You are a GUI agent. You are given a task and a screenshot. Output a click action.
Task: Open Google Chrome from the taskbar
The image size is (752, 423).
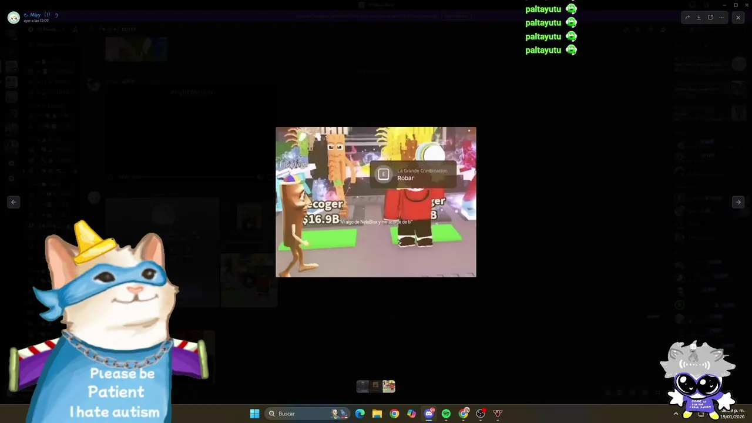pos(394,414)
